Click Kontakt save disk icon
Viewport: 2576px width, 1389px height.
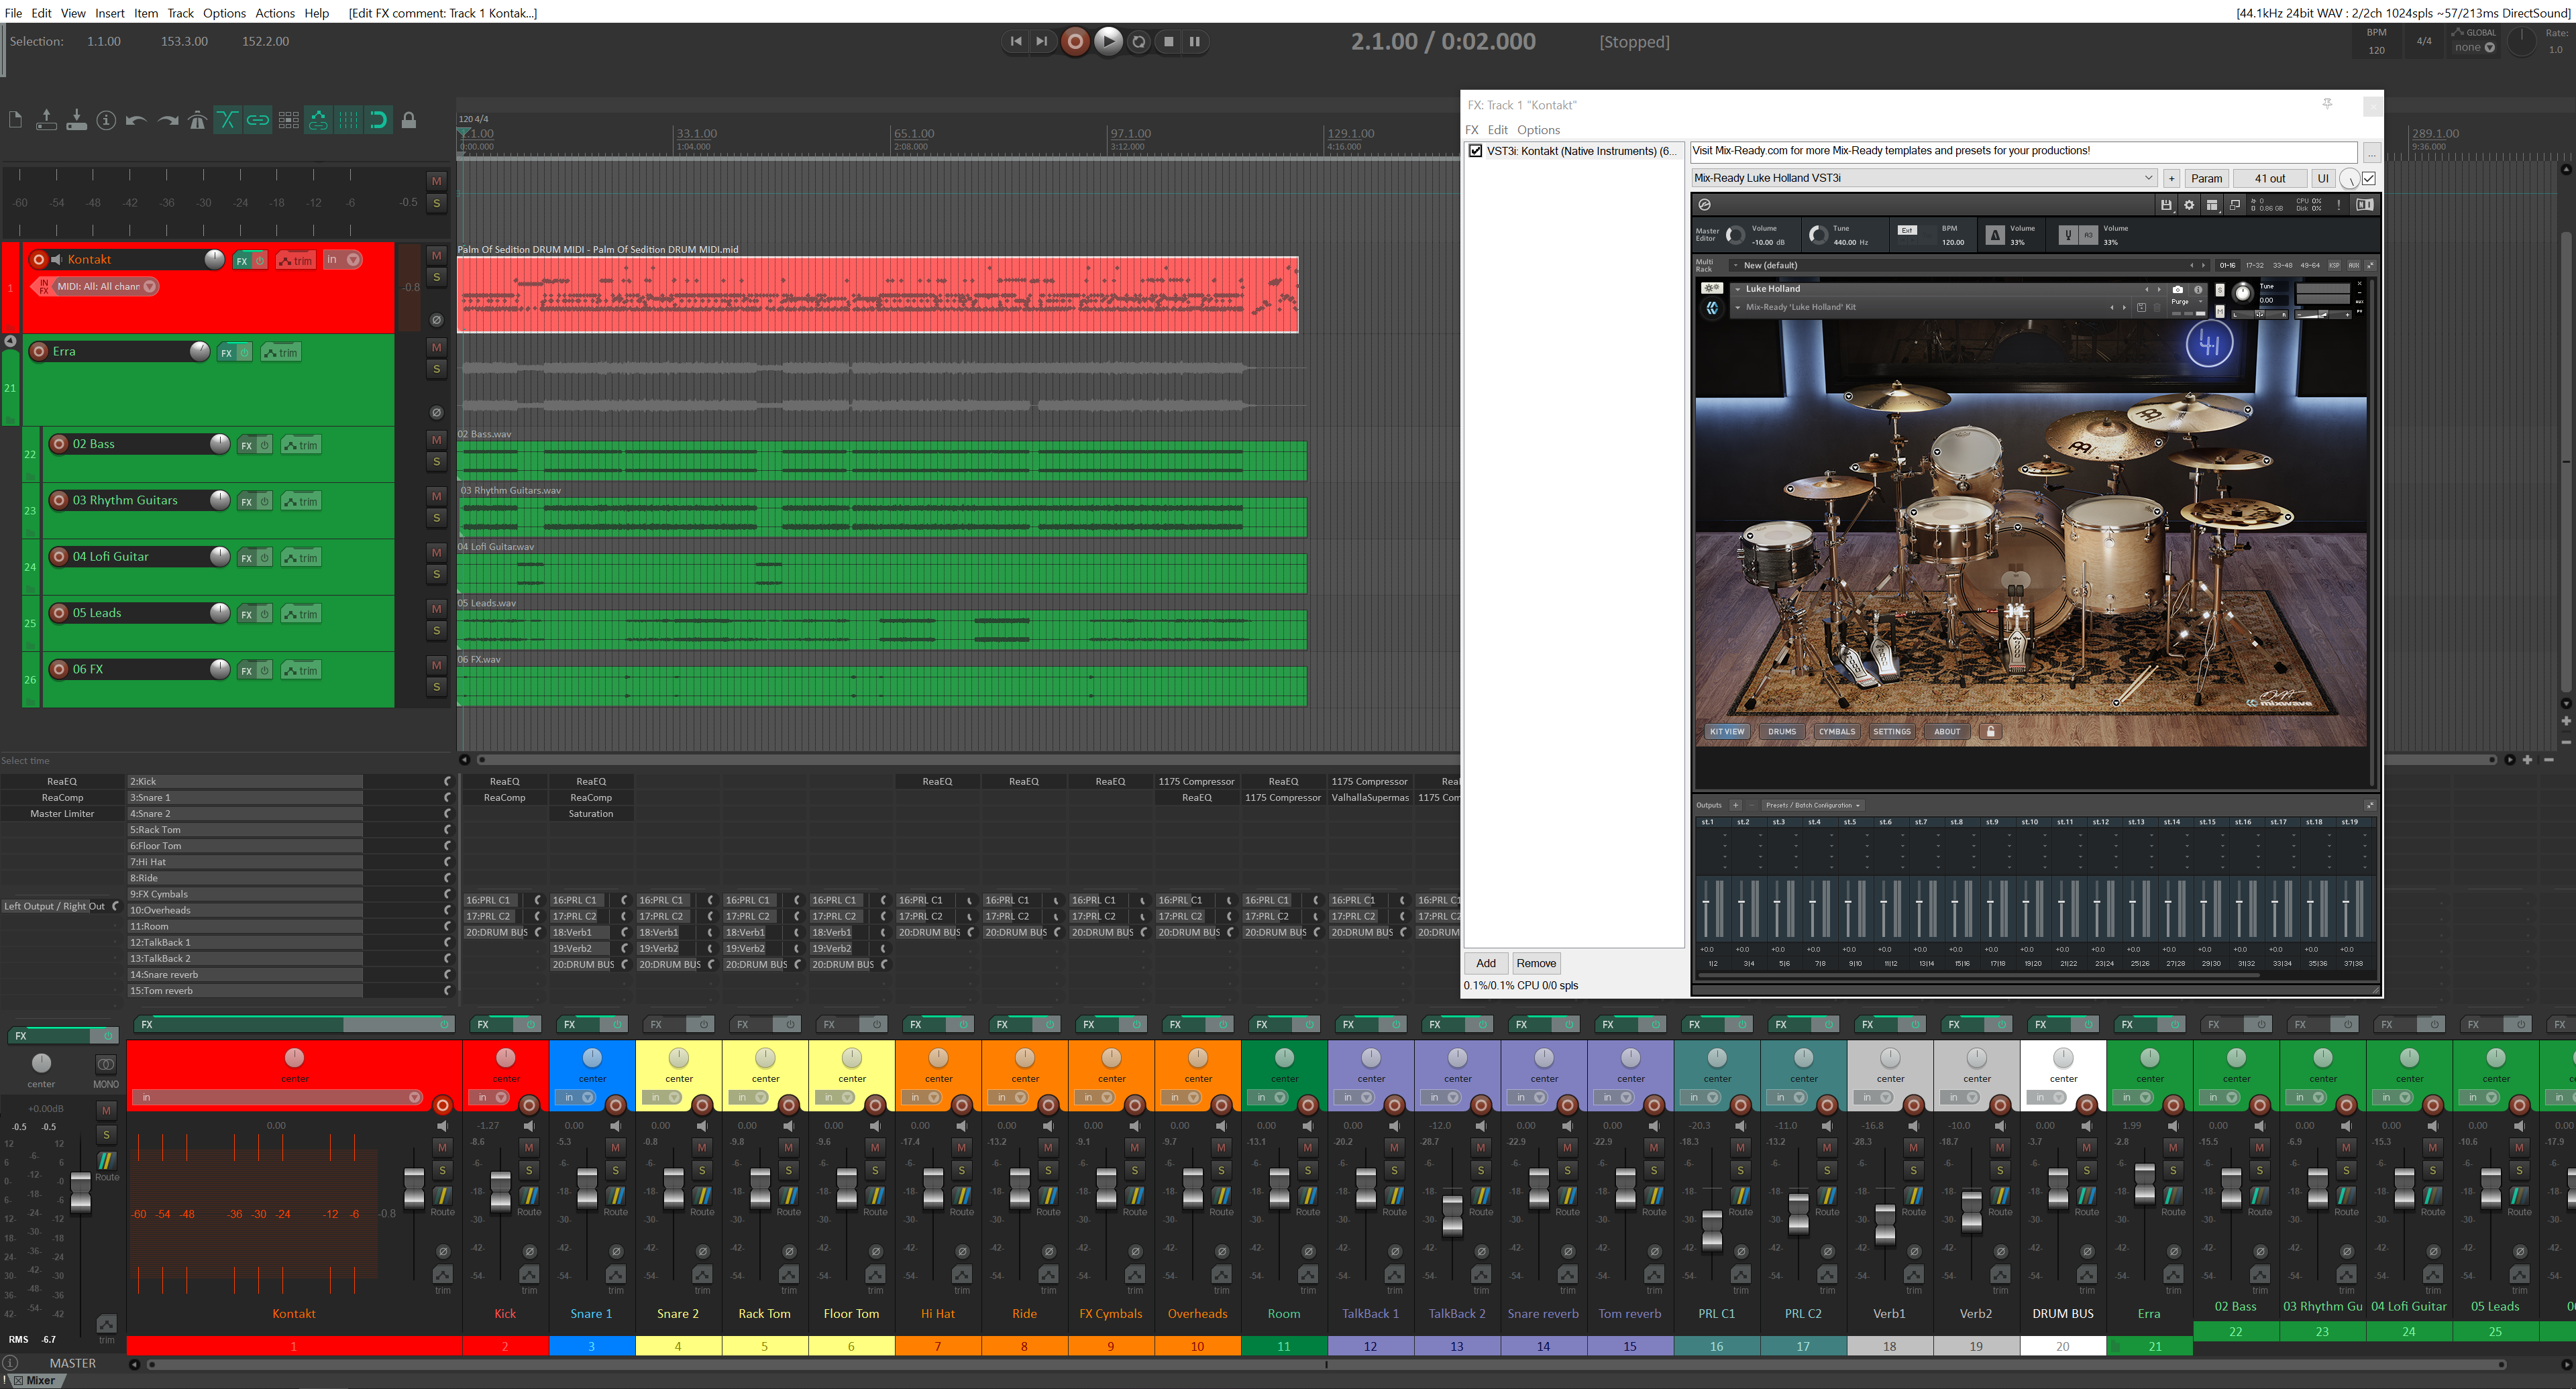(2166, 205)
